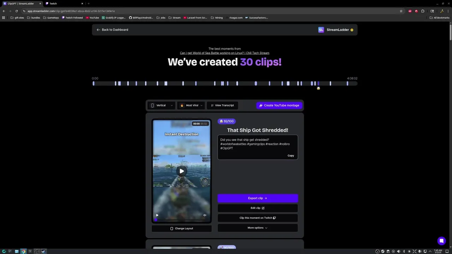Open the Twitch Followed bookmark
Image resolution: width=452 pixels, height=254 pixels.
(72, 18)
